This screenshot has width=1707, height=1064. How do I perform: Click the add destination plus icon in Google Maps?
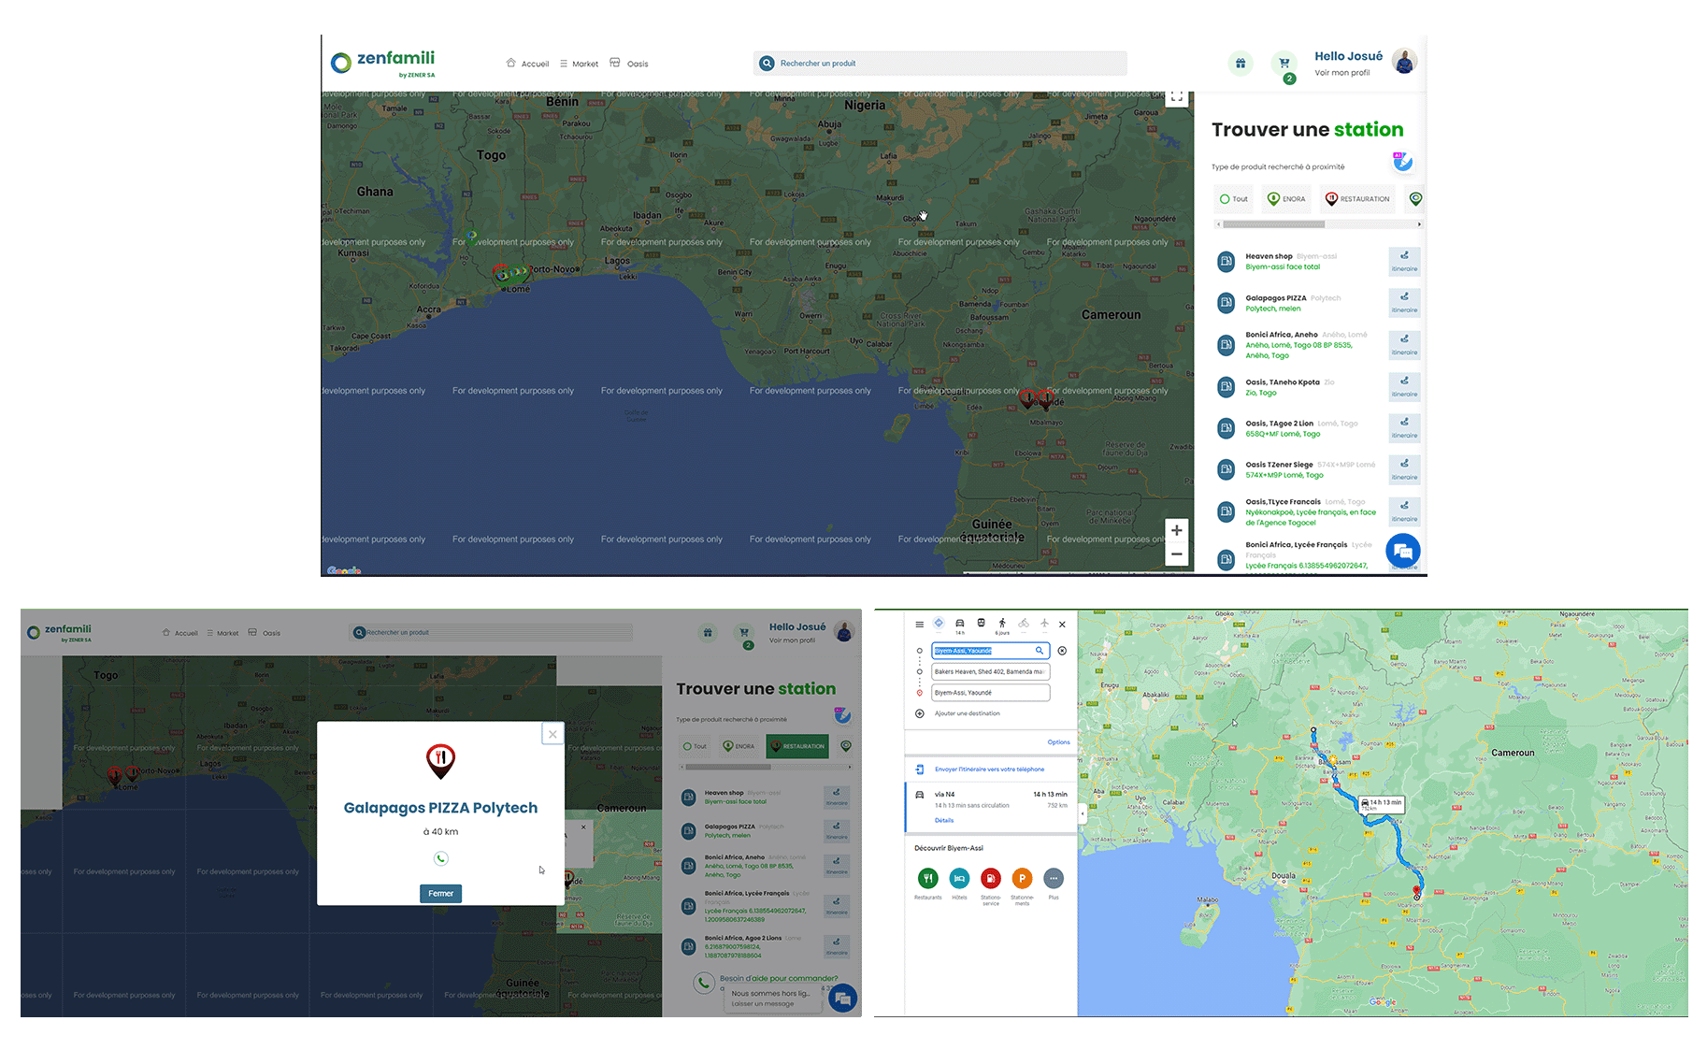[920, 713]
